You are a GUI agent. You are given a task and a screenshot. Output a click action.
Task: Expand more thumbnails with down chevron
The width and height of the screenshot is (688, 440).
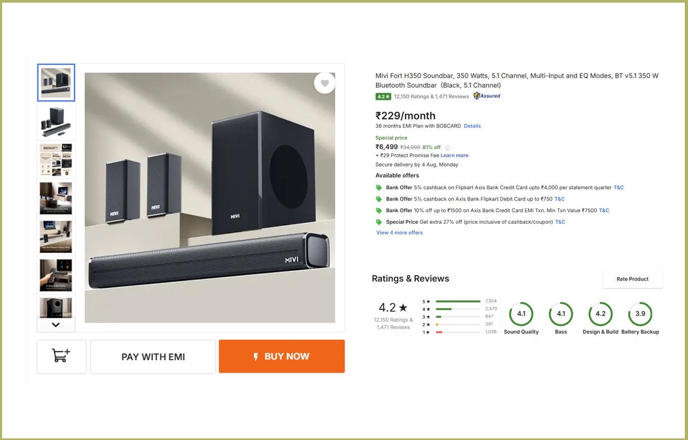click(x=56, y=325)
